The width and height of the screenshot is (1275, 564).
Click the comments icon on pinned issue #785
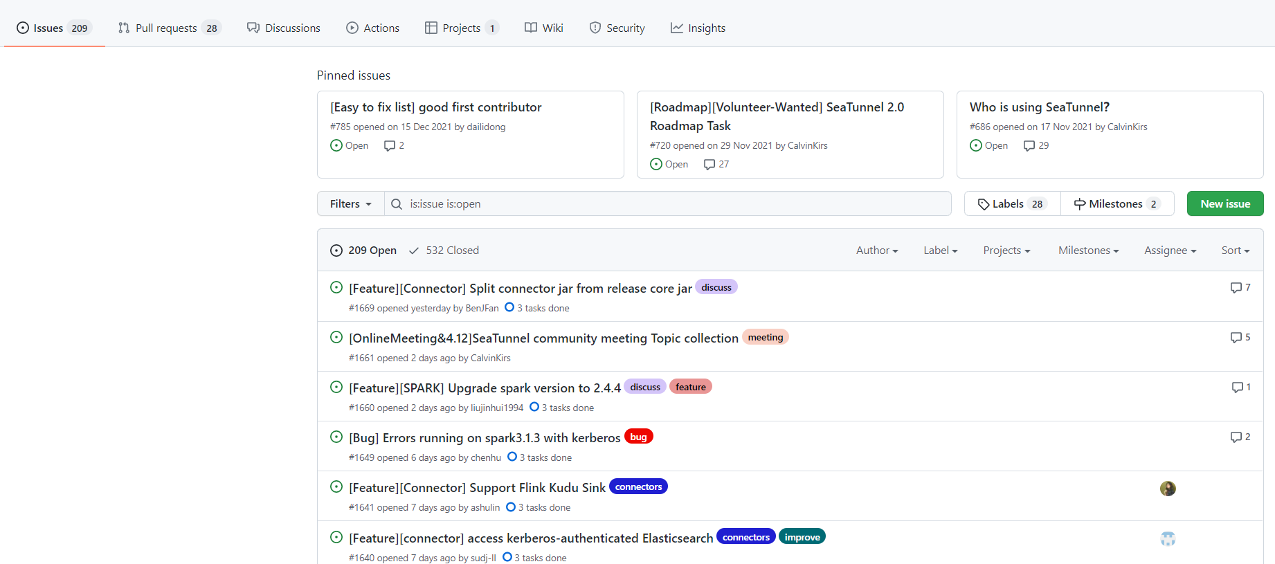pos(390,146)
